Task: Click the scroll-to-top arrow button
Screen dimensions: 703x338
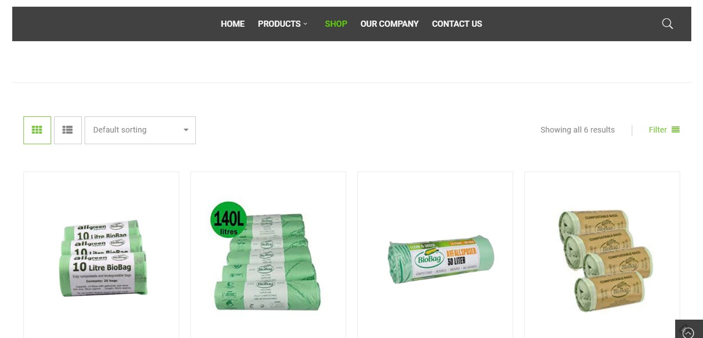Action: [689, 331]
